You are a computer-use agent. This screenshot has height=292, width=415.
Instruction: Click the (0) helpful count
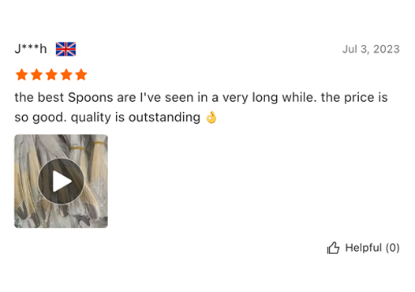pos(392,248)
